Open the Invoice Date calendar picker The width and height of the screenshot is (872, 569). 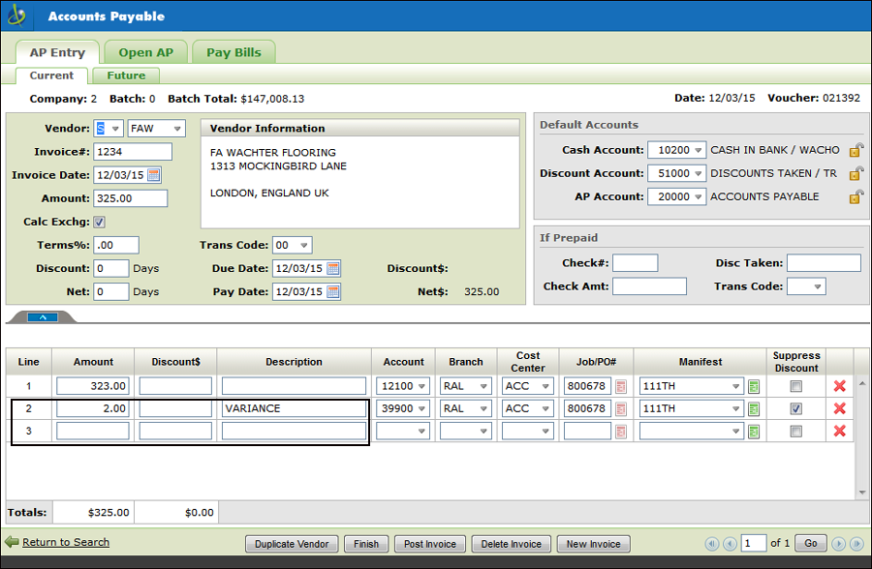pos(154,175)
